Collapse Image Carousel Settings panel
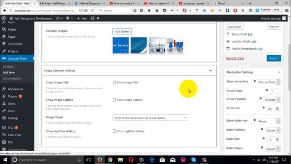The height and width of the screenshot is (164, 291). (211, 71)
